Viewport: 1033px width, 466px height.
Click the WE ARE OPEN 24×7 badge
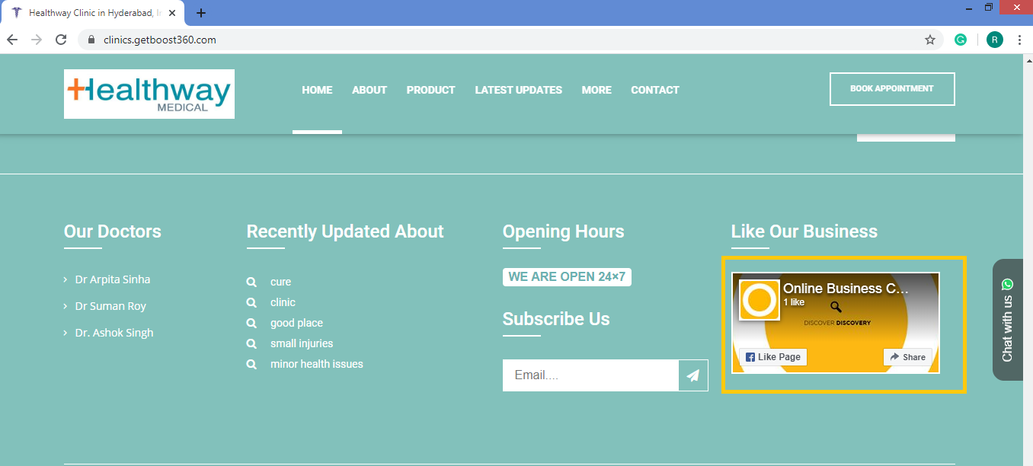coord(567,277)
